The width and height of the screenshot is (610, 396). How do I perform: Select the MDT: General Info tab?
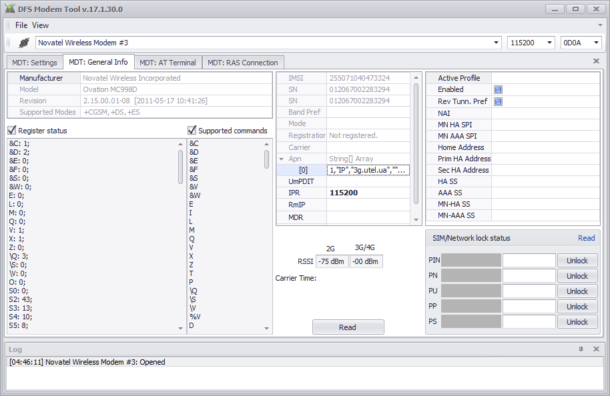[98, 62]
